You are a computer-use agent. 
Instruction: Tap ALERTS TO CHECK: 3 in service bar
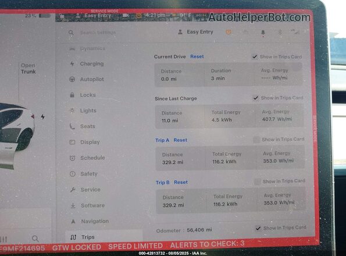click(207, 244)
